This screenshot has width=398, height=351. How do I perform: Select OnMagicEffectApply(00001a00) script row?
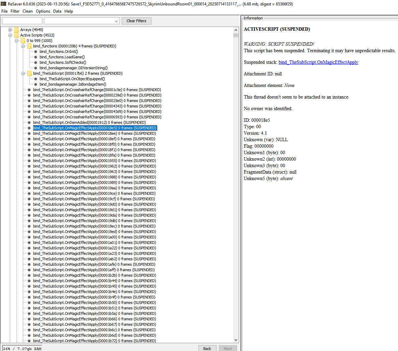(94, 237)
